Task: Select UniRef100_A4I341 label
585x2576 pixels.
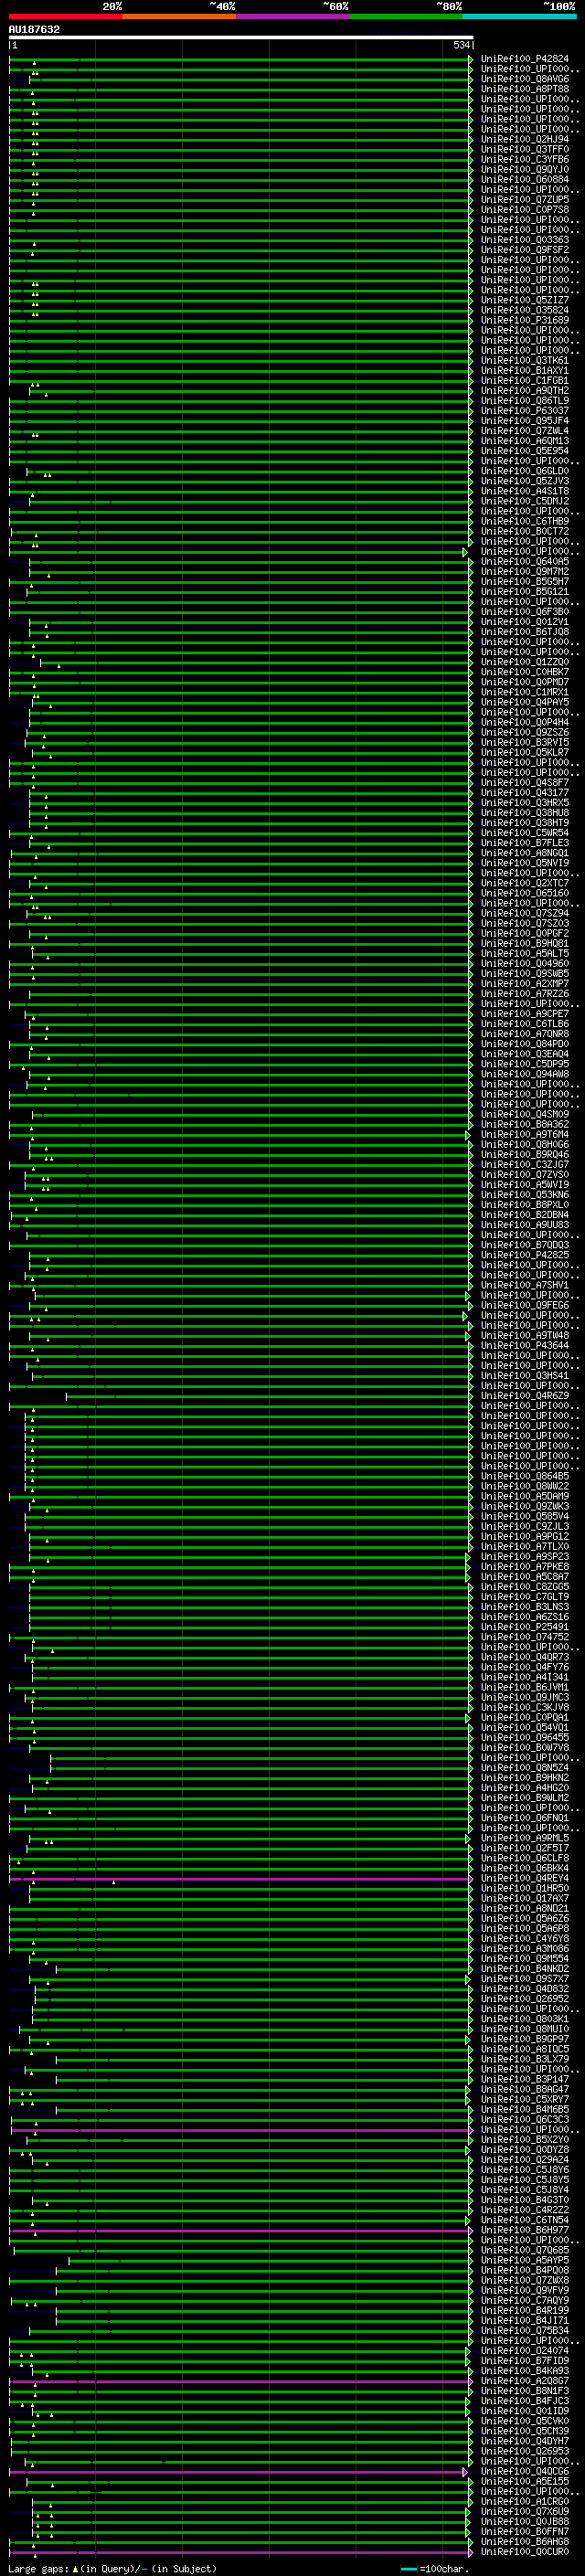Action: click(525, 1677)
